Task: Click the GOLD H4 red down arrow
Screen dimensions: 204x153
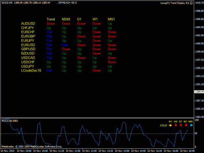Action: 176,125
